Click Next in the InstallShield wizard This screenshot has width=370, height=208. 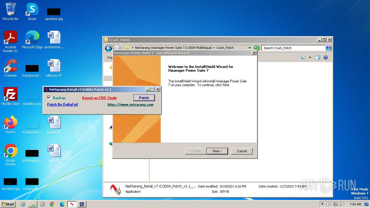click(x=217, y=151)
